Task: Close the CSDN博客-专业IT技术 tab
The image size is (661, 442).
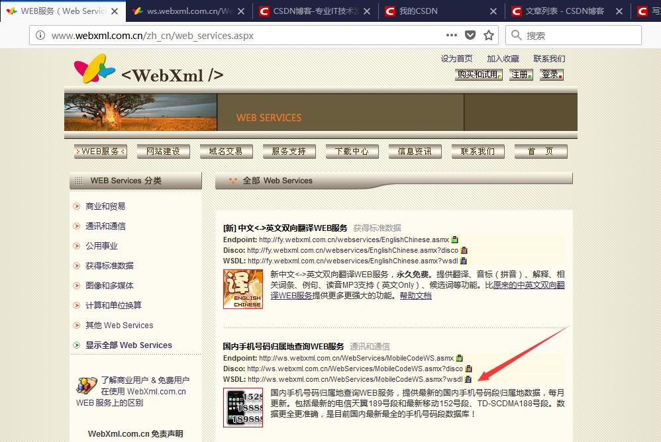Action: [x=367, y=11]
